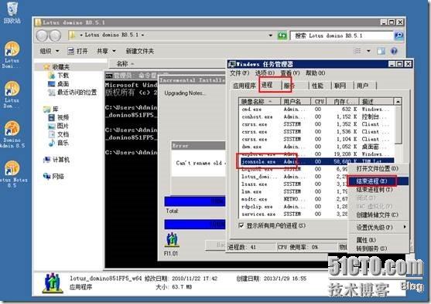Open the 帮助 menu in Task Manager

315,73
